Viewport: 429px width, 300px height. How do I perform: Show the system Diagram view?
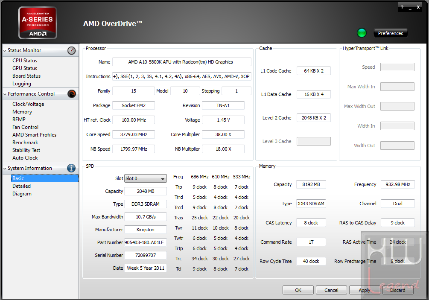(x=22, y=194)
